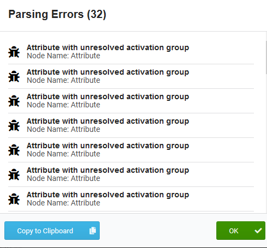Select first unresolved activation group error title
Viewport: 267px width, 248px height.
[108, 48]
